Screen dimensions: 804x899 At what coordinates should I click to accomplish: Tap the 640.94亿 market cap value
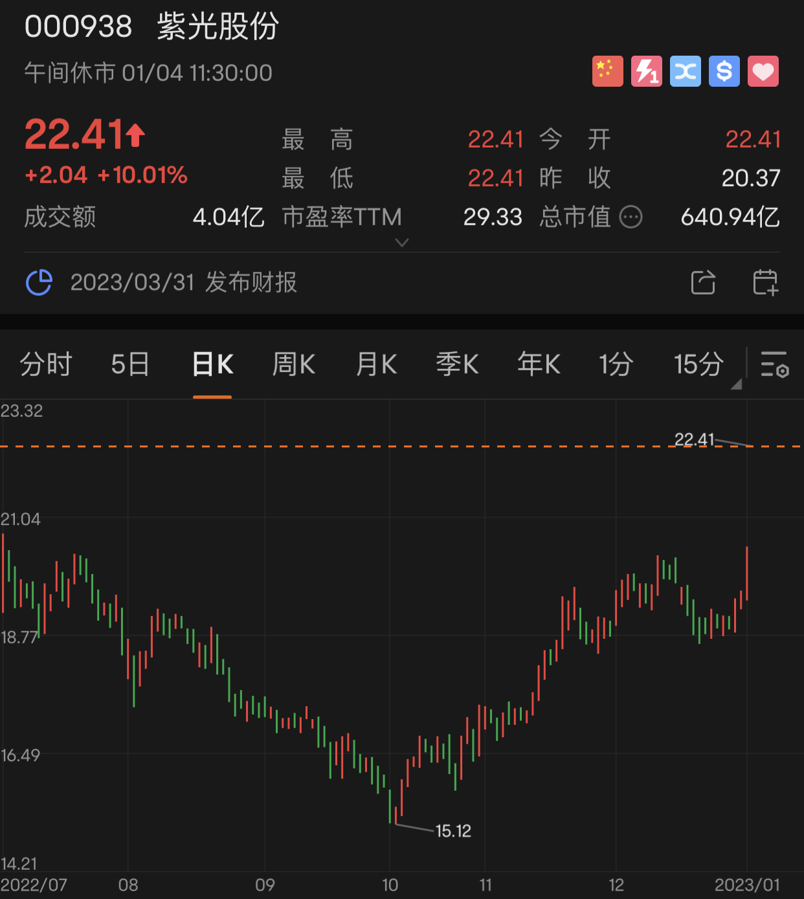point(730,217)
